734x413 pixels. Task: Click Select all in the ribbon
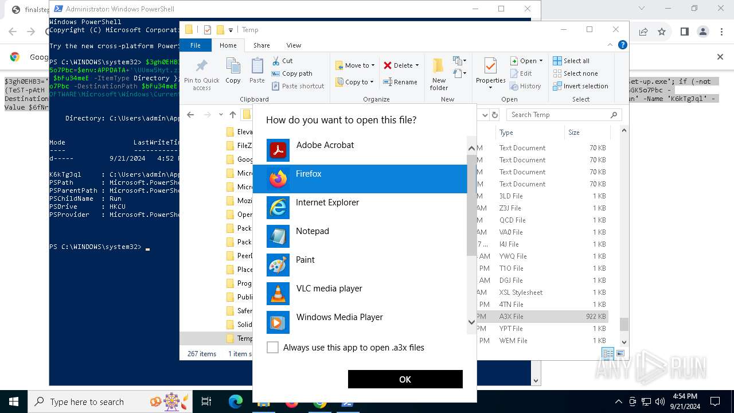[571, 61]
